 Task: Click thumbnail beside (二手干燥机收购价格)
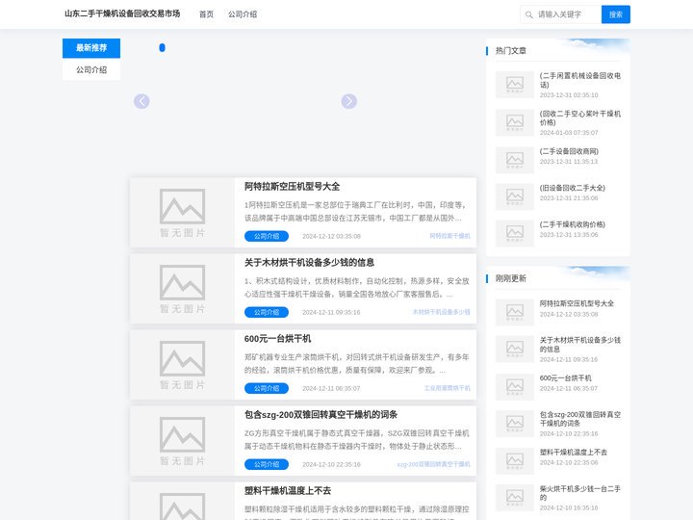pyautogui.click(x=515, y=233)
